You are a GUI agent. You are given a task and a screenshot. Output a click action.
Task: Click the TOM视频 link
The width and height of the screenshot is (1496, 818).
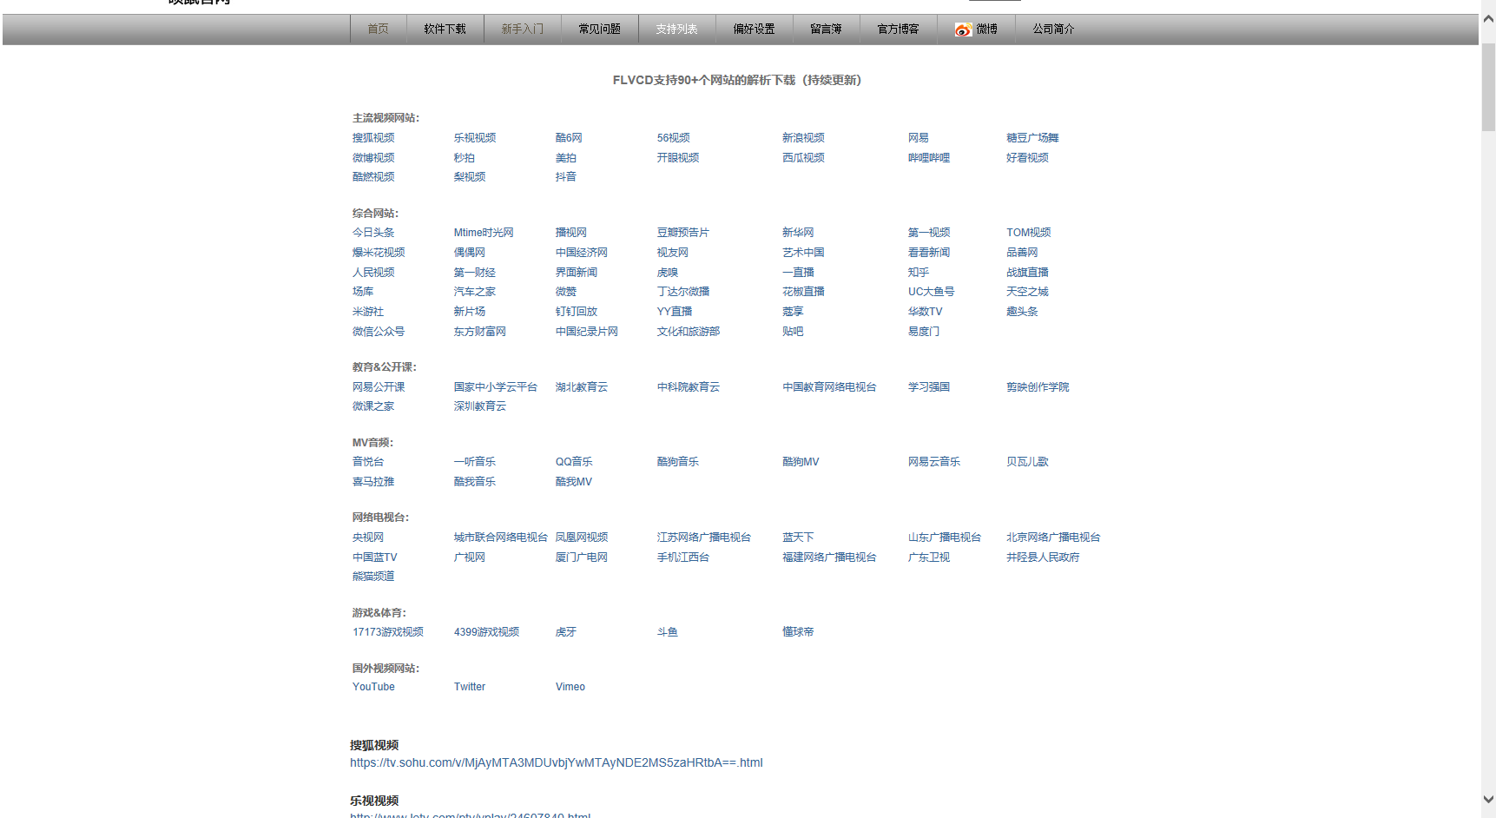[x=1029, y=233]
